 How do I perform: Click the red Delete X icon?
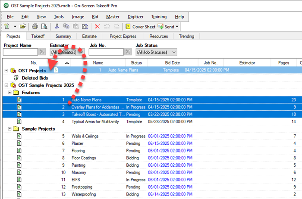(x=97, y=27)
